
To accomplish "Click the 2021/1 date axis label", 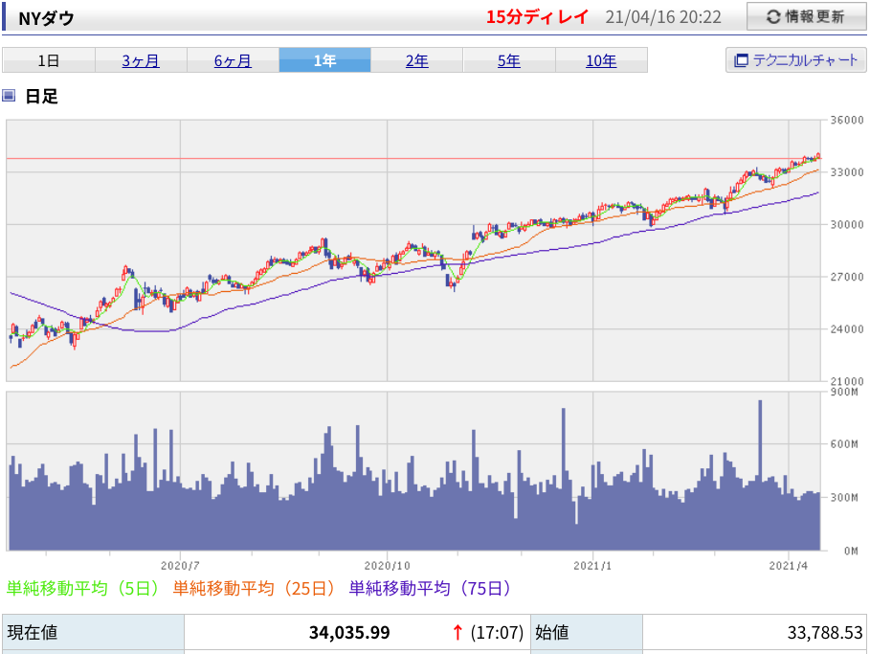I will 592,566.
